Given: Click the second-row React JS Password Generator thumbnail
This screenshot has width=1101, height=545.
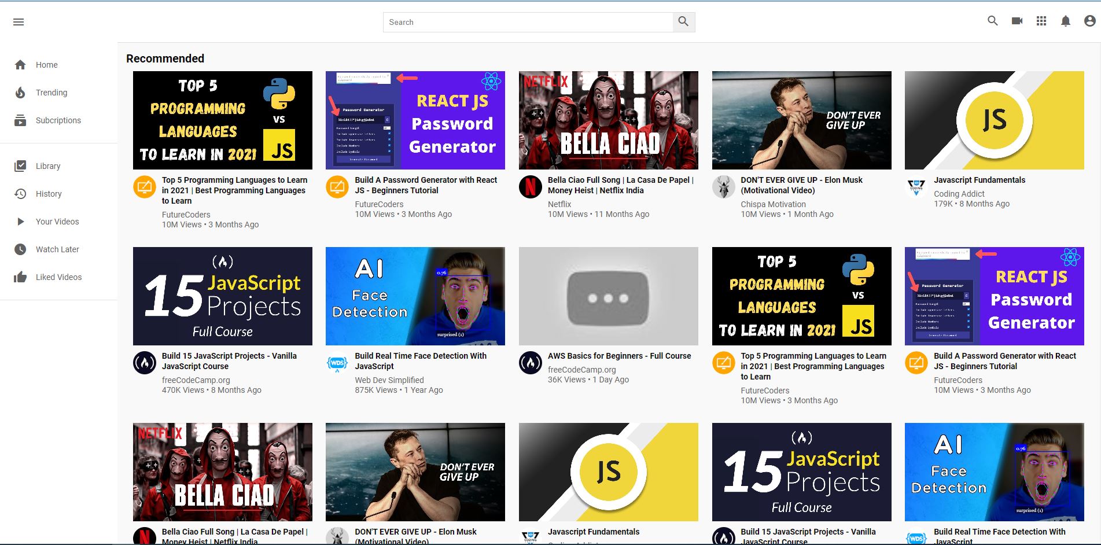Looking at the screenshot, I should point(995,296).
